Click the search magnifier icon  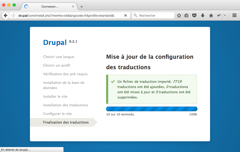135,15
